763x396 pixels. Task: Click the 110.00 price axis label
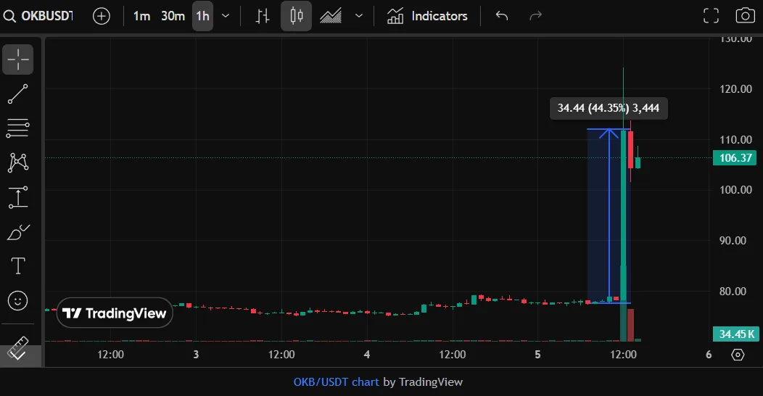735,140
